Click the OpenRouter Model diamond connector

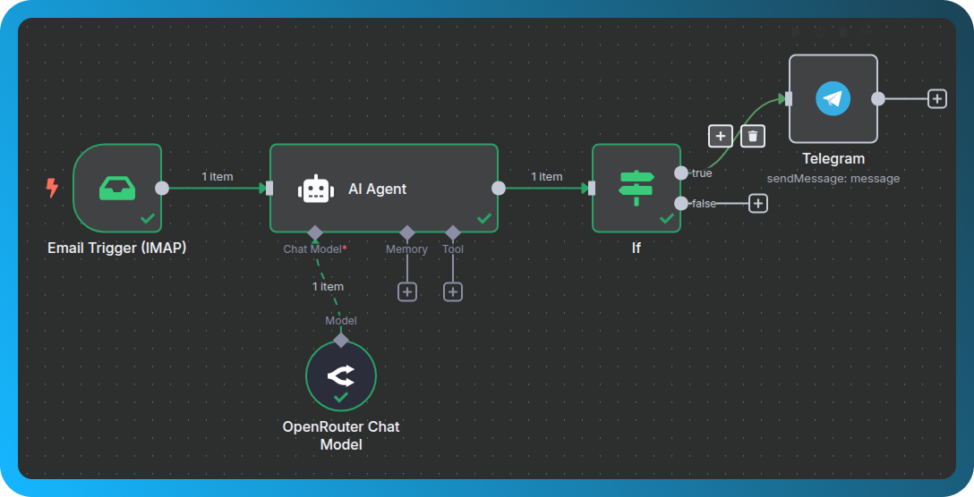tap(340, 340)
